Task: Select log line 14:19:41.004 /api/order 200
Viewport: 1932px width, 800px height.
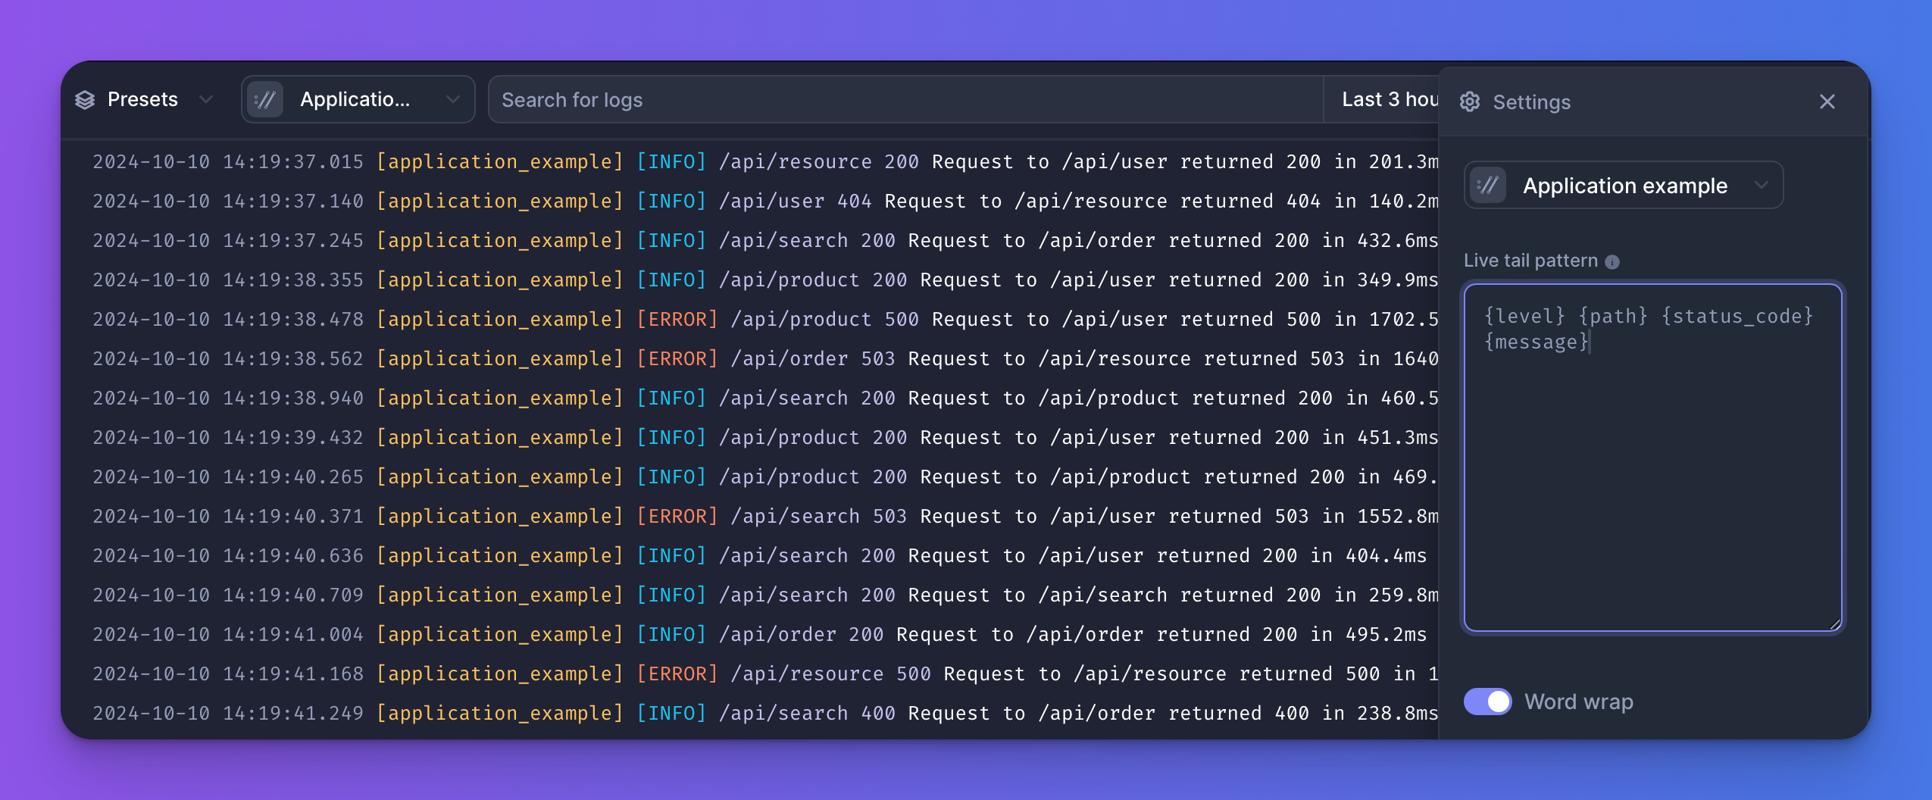Action: (x=760, y=634)
